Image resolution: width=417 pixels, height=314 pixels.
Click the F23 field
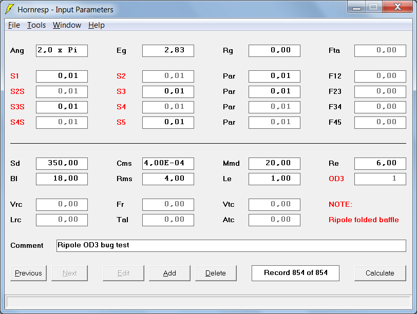(381, 92)
